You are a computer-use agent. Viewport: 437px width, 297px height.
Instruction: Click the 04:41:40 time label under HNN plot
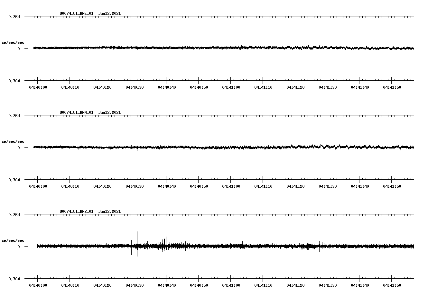pyautogui.click(x=360, y=186)
